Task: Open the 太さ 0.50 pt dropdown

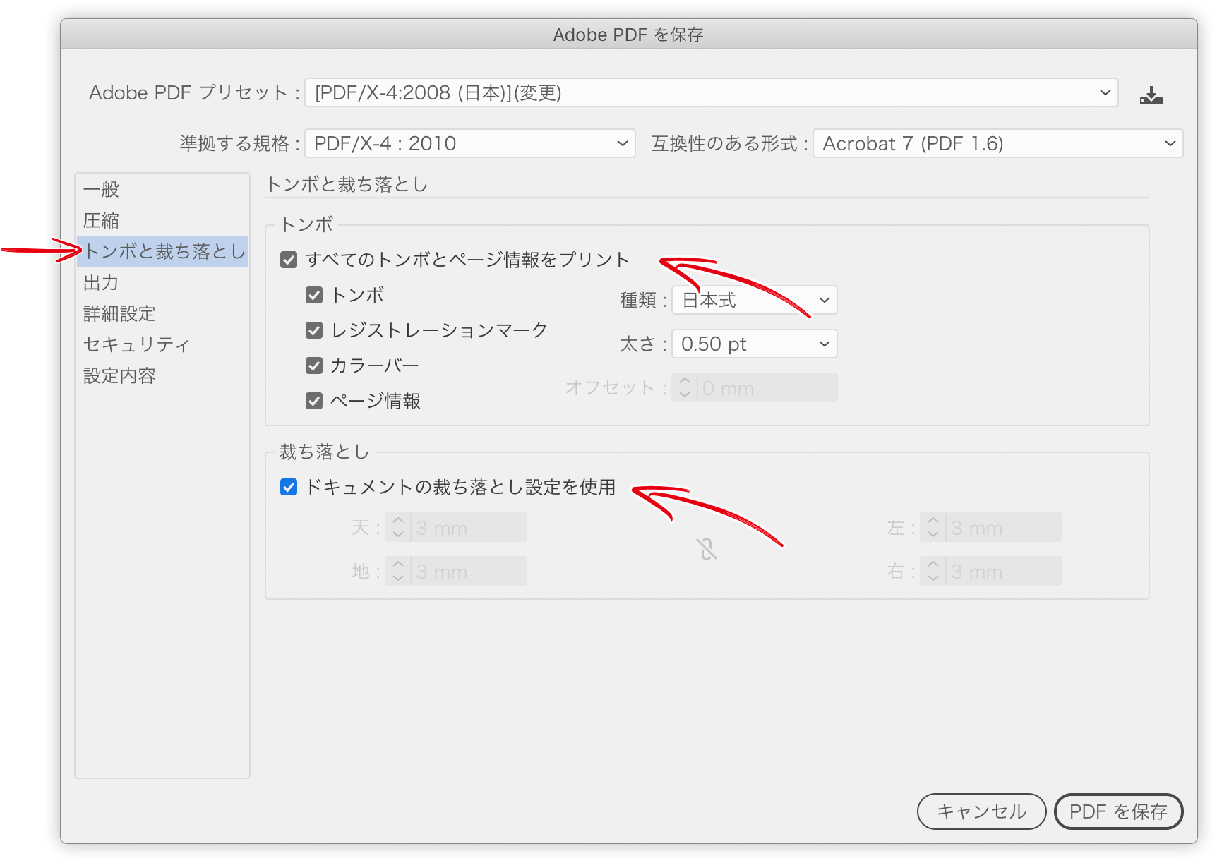Action: click(754, 344)
